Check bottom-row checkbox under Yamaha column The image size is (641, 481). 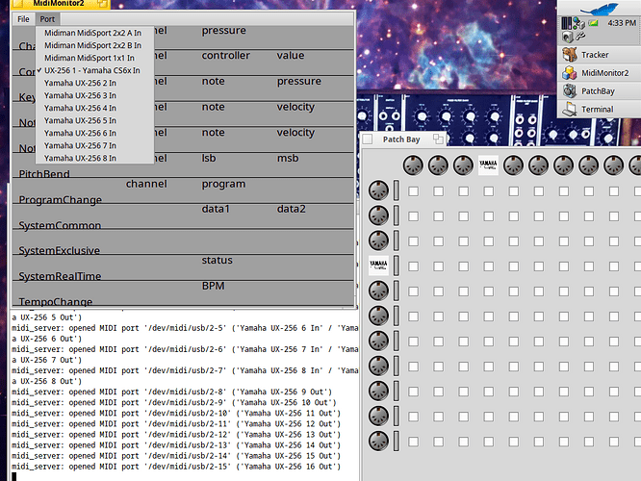coord(489,442)
